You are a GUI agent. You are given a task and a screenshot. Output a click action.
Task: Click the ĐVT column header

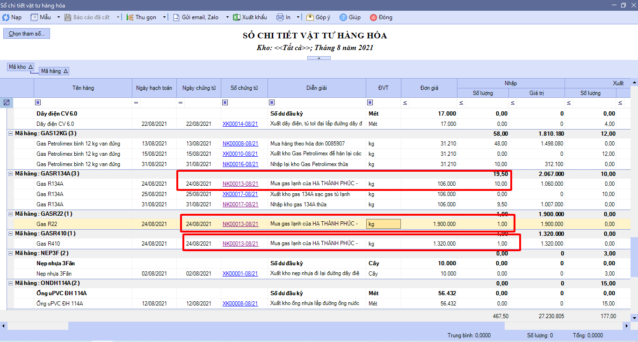pyautogui.click(x=383, y=88)
